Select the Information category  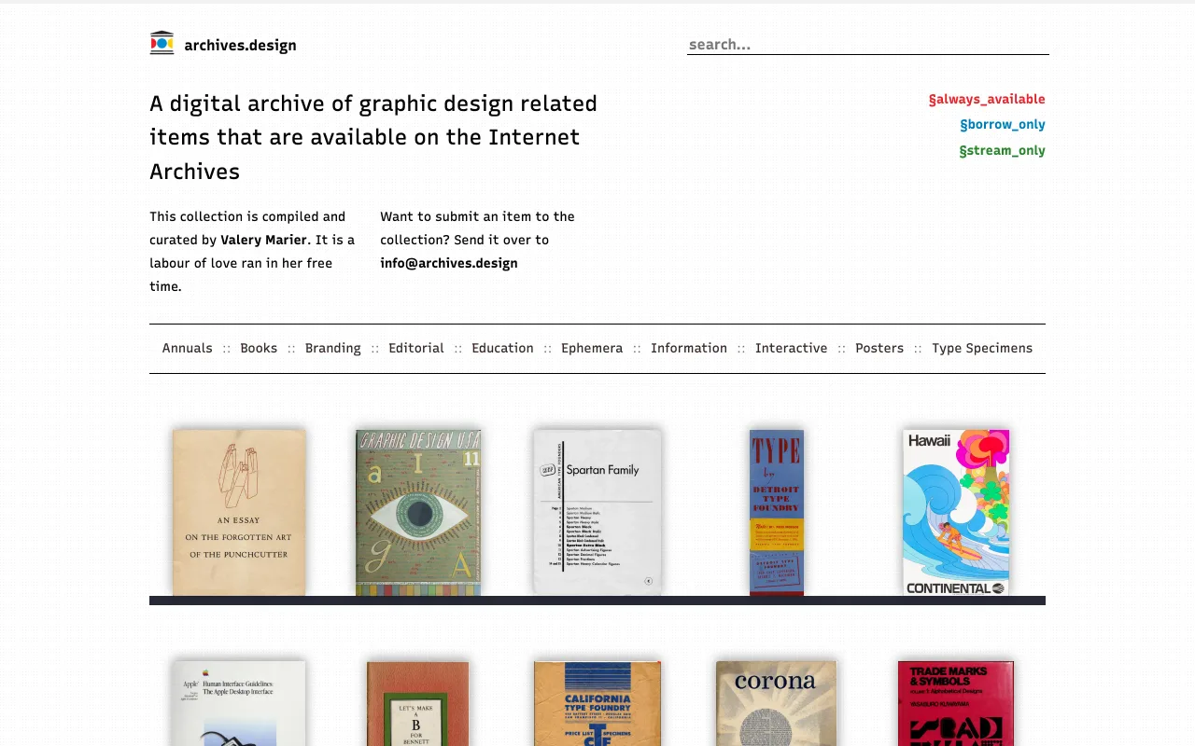(x=689, y=348)
